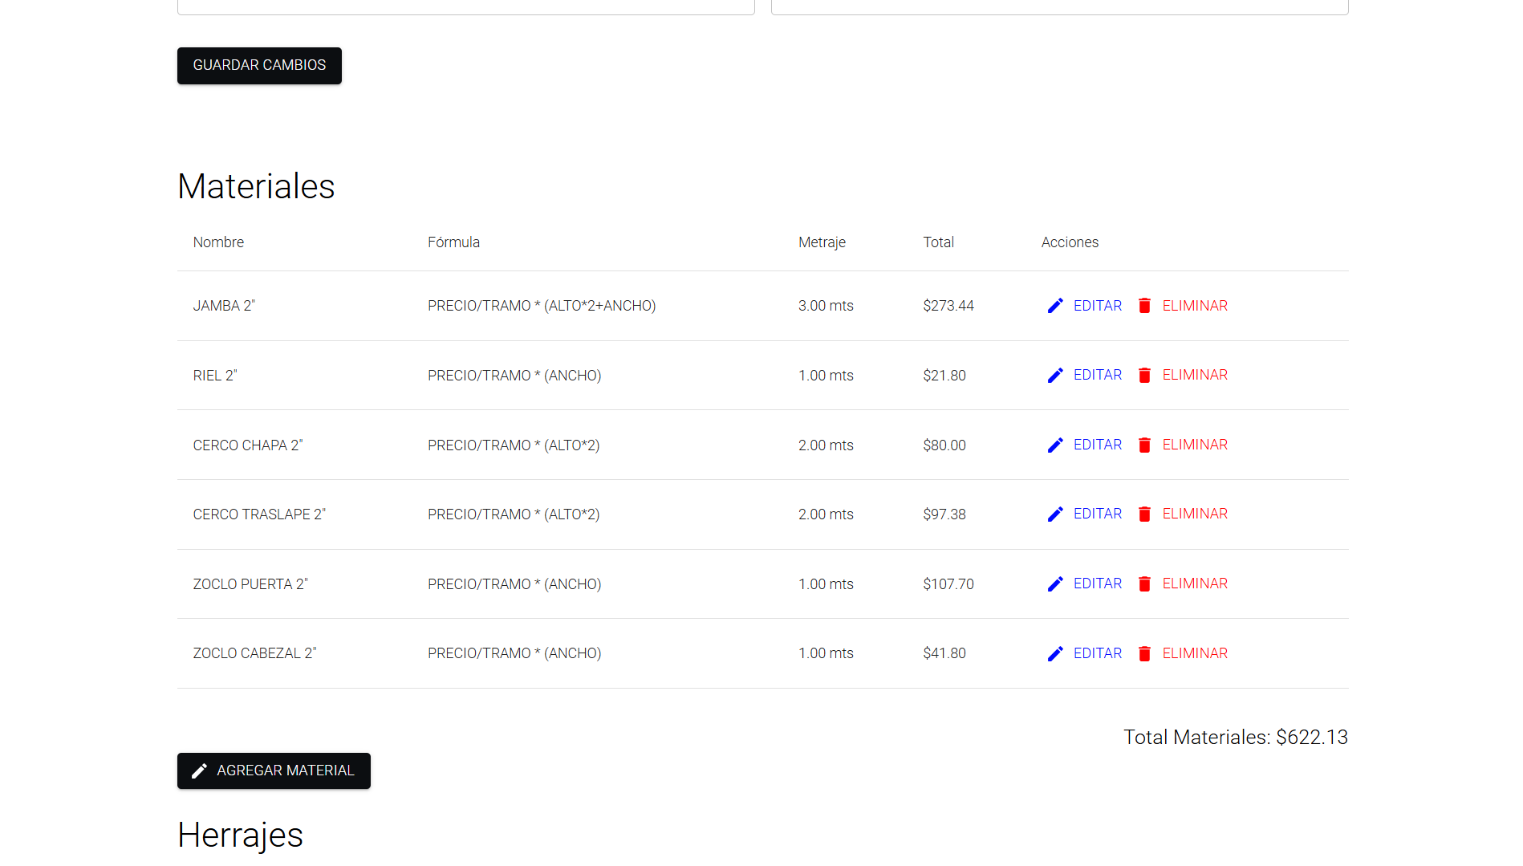Click trash icon in ZOCLO PUERTA 2" row
The width and height of the screenshot is (1523, 866).
(x=1144, y=584)
